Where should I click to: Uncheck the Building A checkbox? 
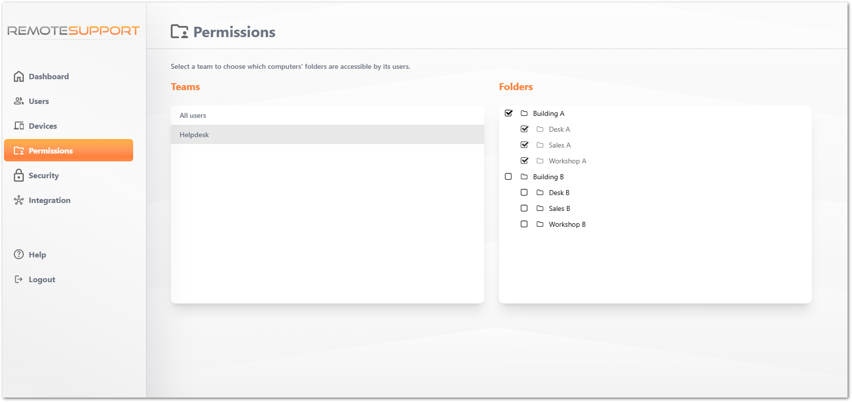click(x=508, y=113)
